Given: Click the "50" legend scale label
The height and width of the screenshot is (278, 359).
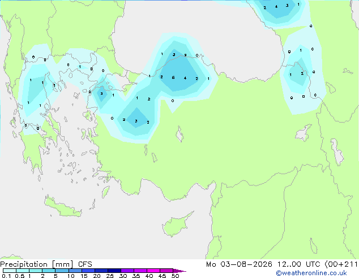Looking at the screenshot, I should click(x=175, y=276).
